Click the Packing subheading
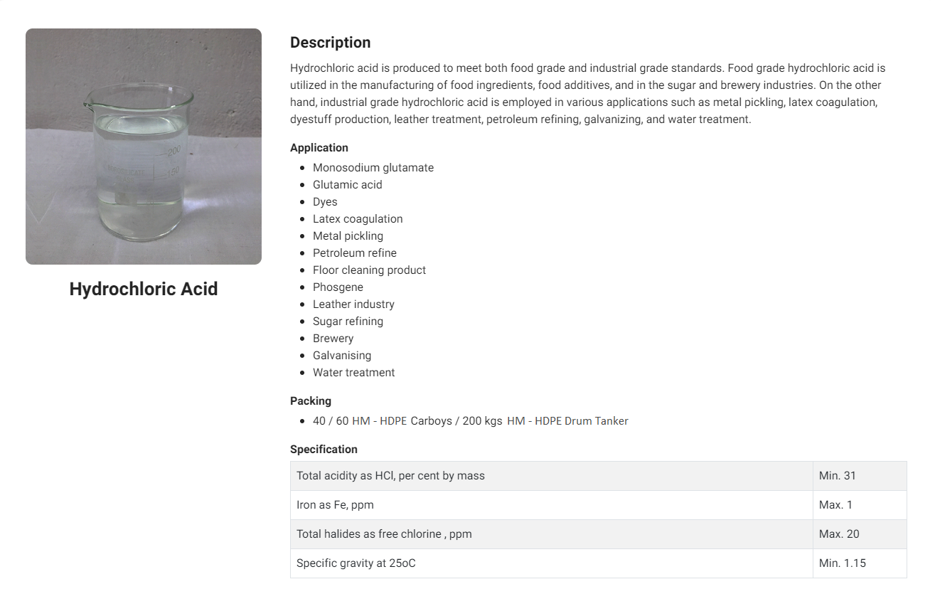 [x=311, y=401]
